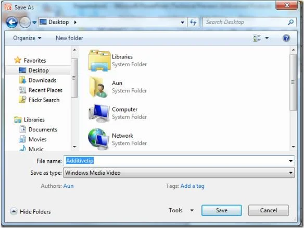The image size is (304, 228).
Task: Click the blue Back arrow button
Action: pos(12,22)
